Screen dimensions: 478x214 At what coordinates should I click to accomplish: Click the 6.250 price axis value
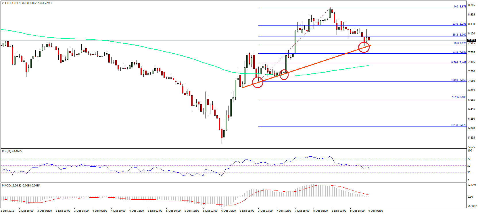(x=471, y=119)
